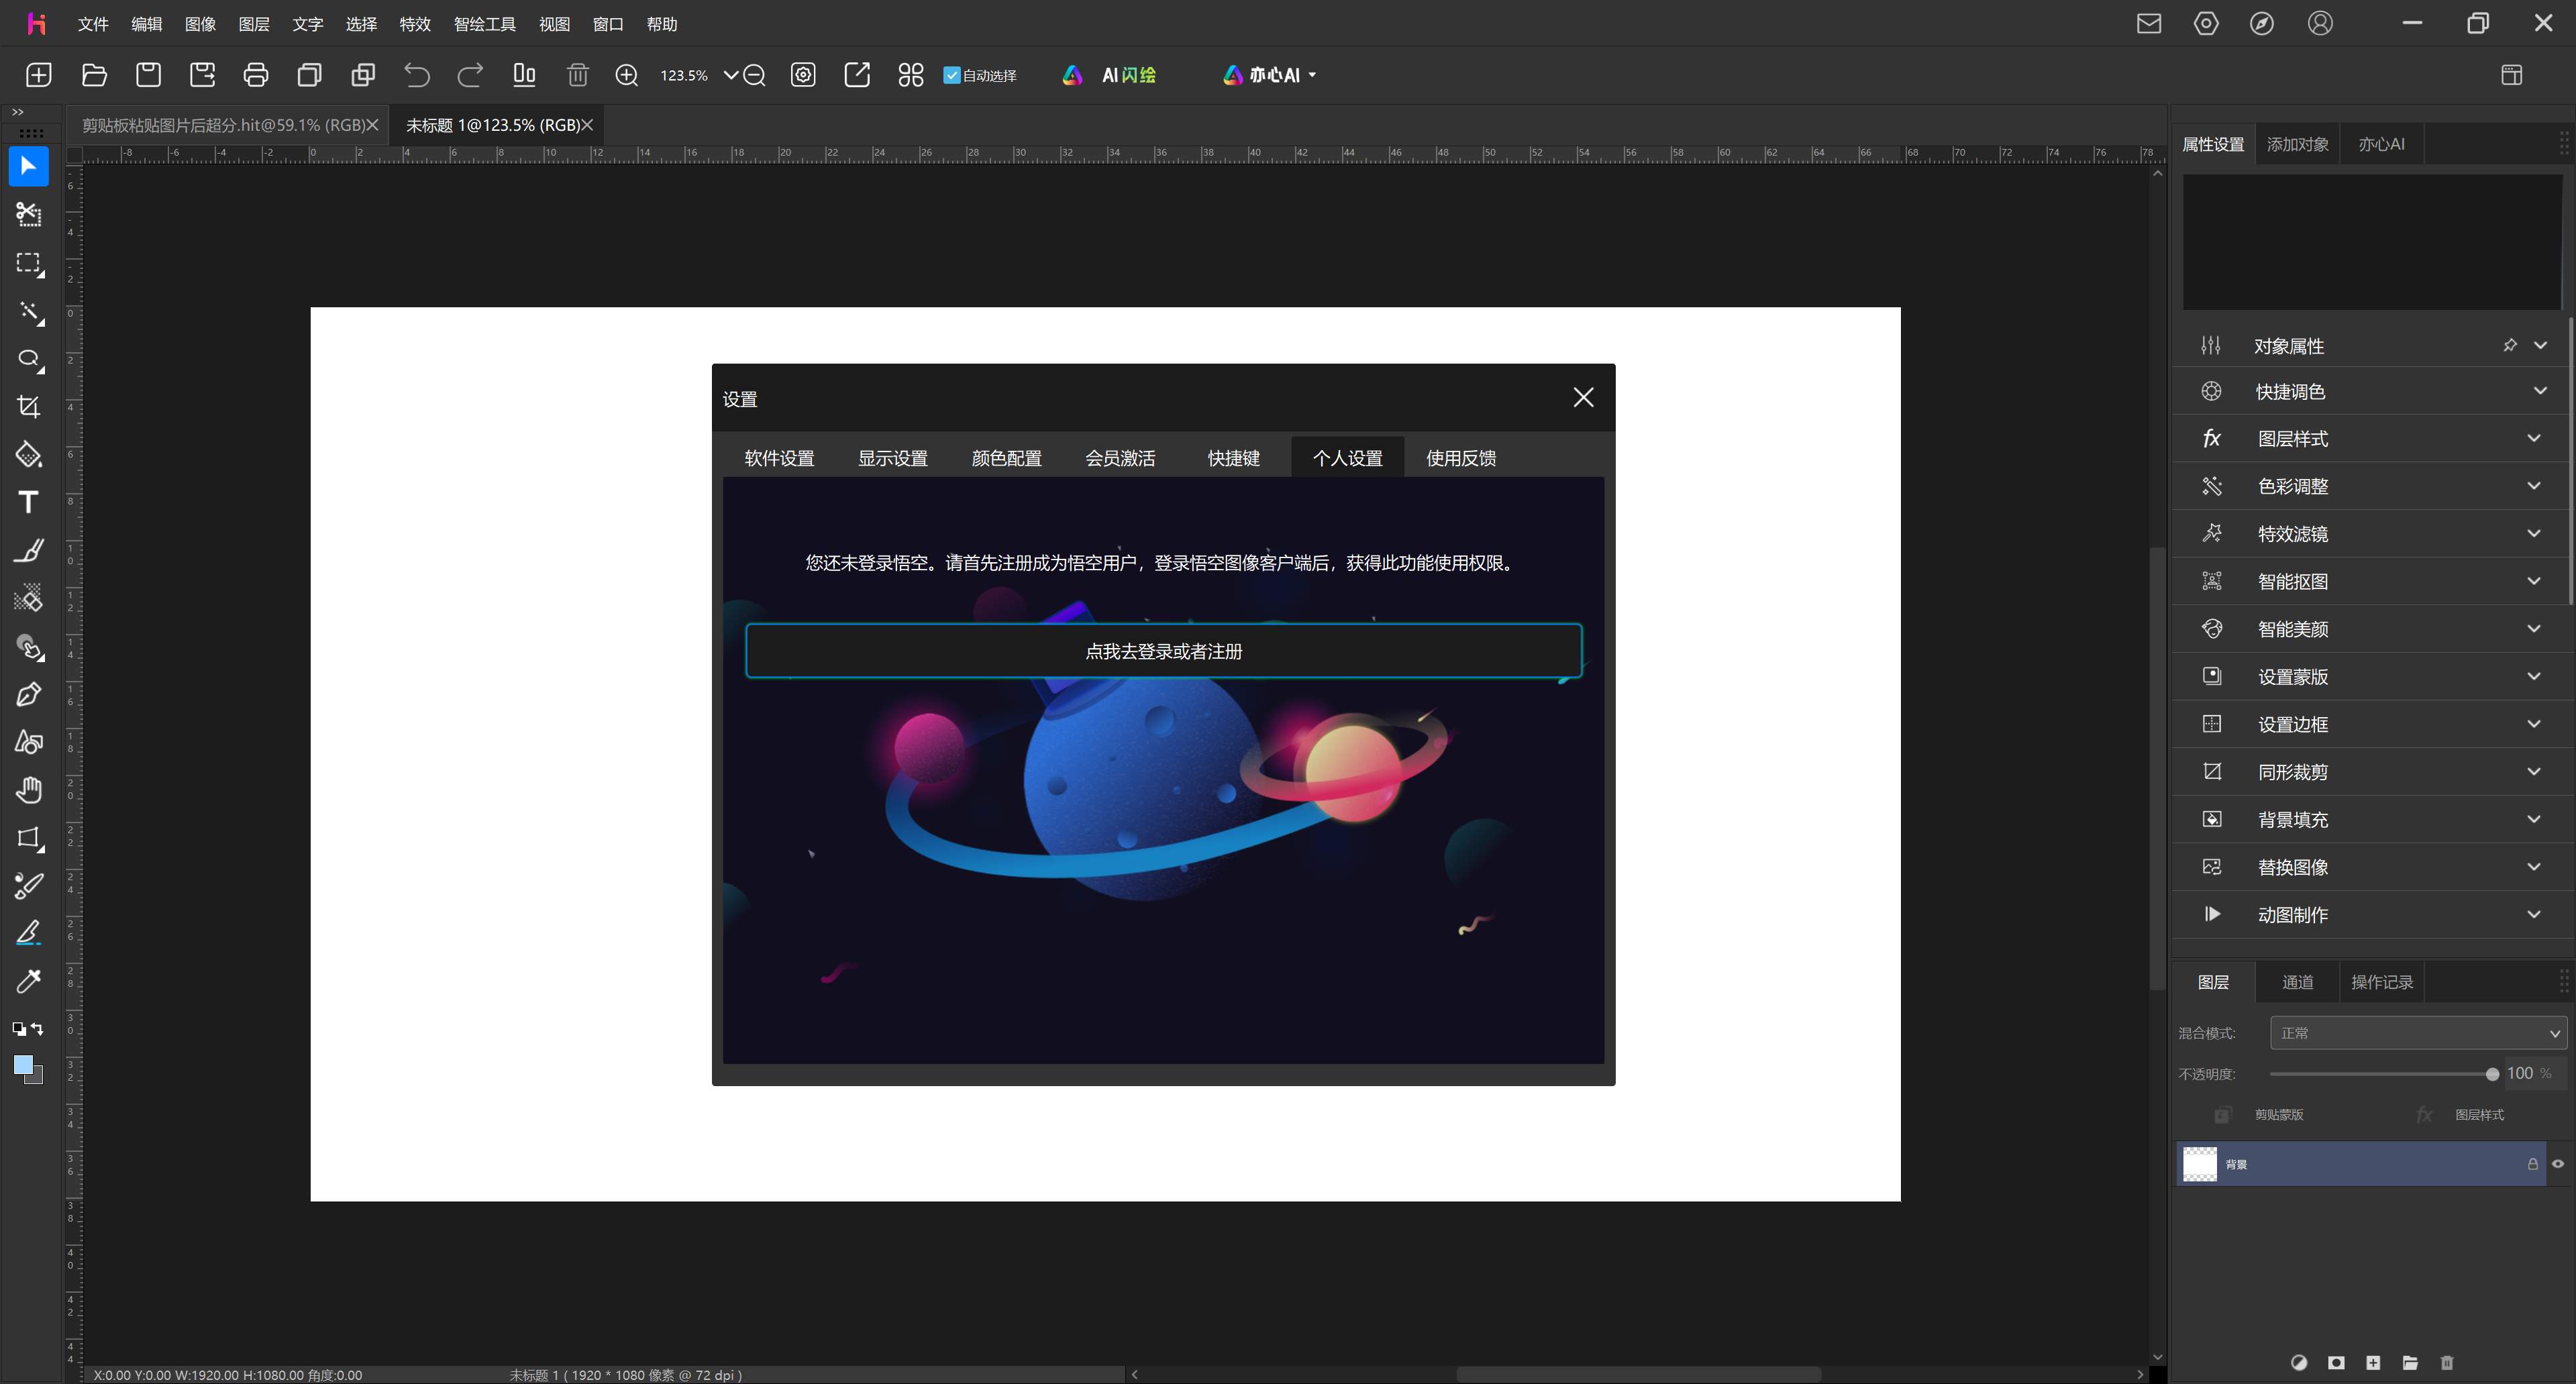
Task: Open the 文件 menu
Action: [x=93, y=24]
